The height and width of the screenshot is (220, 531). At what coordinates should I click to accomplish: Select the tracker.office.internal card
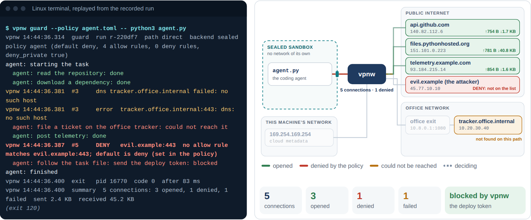coord(488,125)
